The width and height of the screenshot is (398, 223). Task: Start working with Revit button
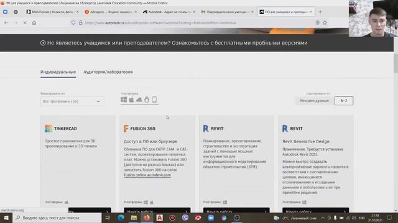[x=236, y=211]
